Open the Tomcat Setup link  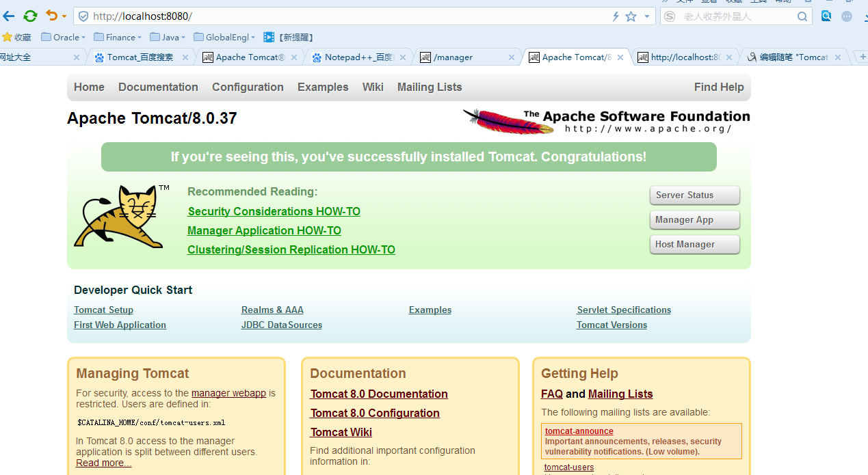pos(103,310)
